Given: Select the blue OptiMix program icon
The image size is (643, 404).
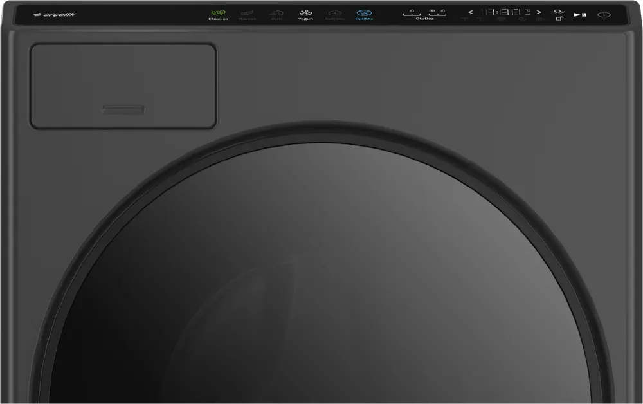Looking at the screenshot, I should pyautogui.click(x=364, y=13).
